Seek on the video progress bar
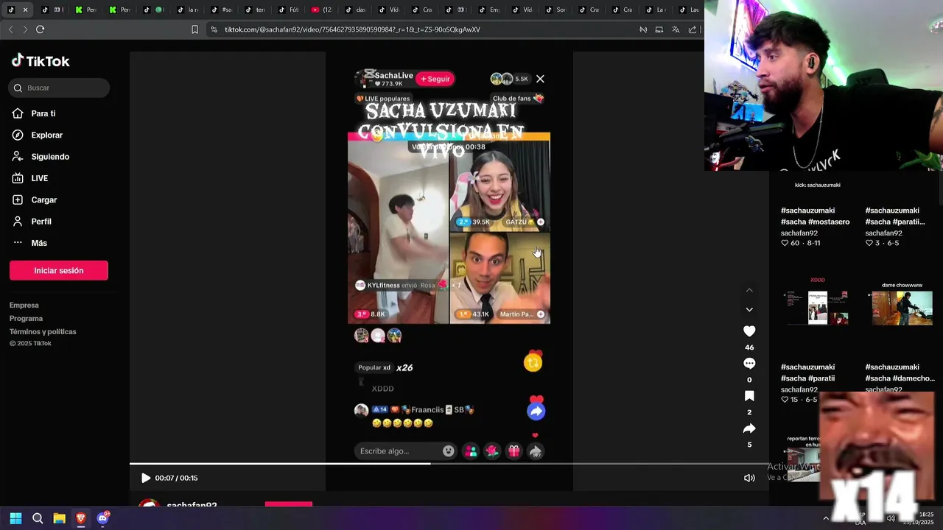 point(449,464)
